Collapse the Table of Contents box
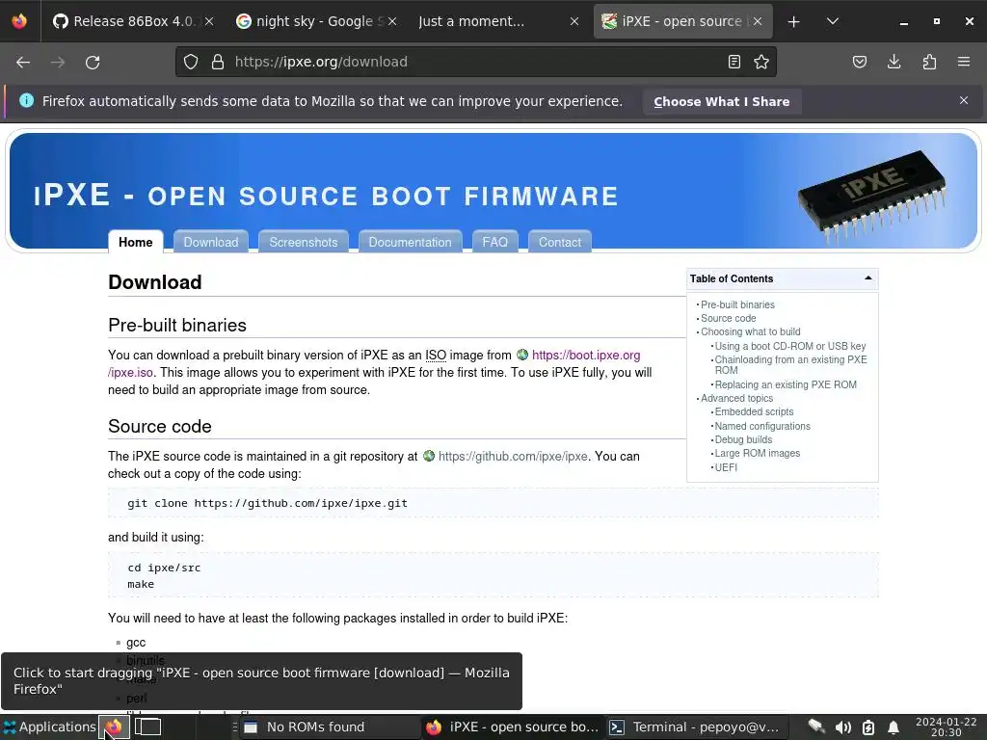Screen dimensions: 987x740 pos(868,278)
